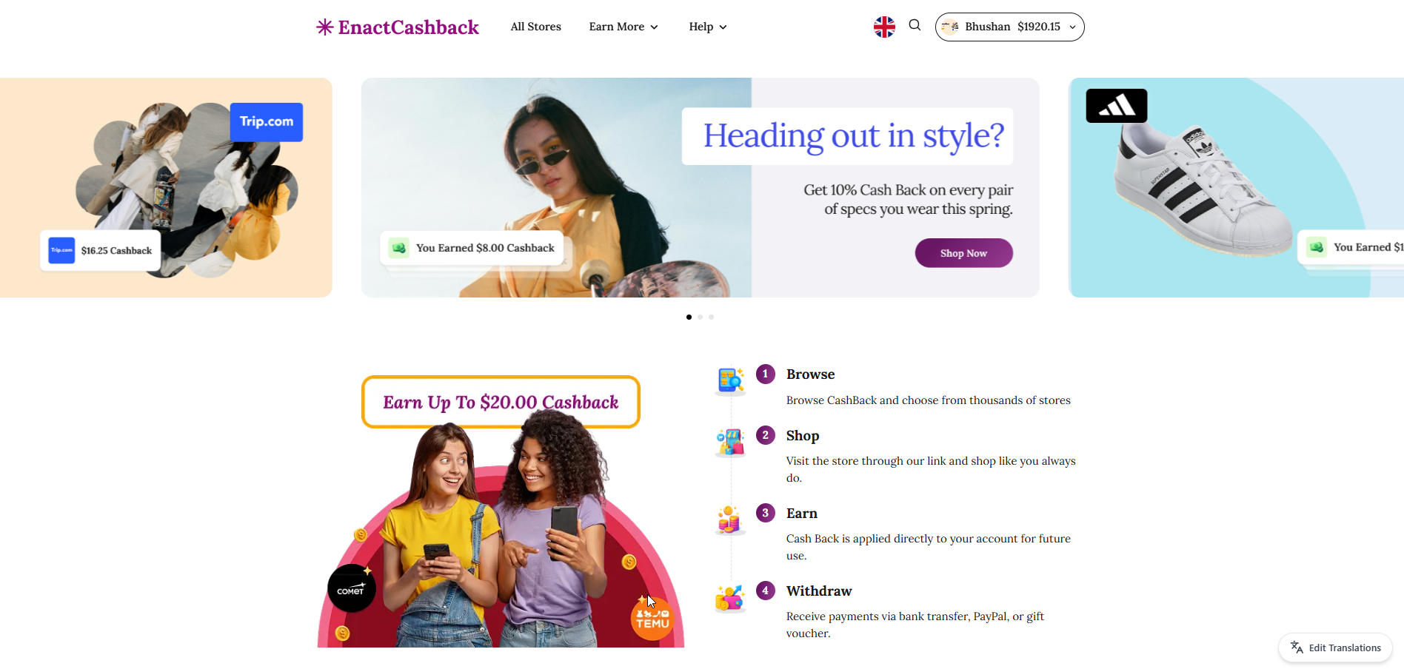The image size is (1404, 669).
Task: Select the third carousel dot
Action: [x=711, y=317]
